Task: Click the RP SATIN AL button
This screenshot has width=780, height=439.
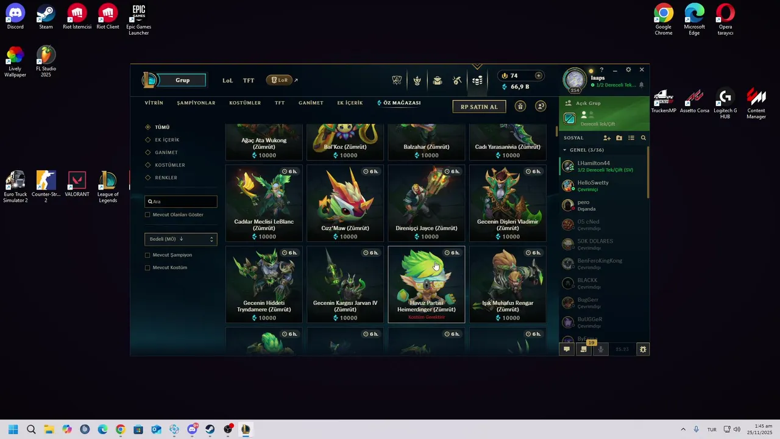Action: [x=479, y=107]
